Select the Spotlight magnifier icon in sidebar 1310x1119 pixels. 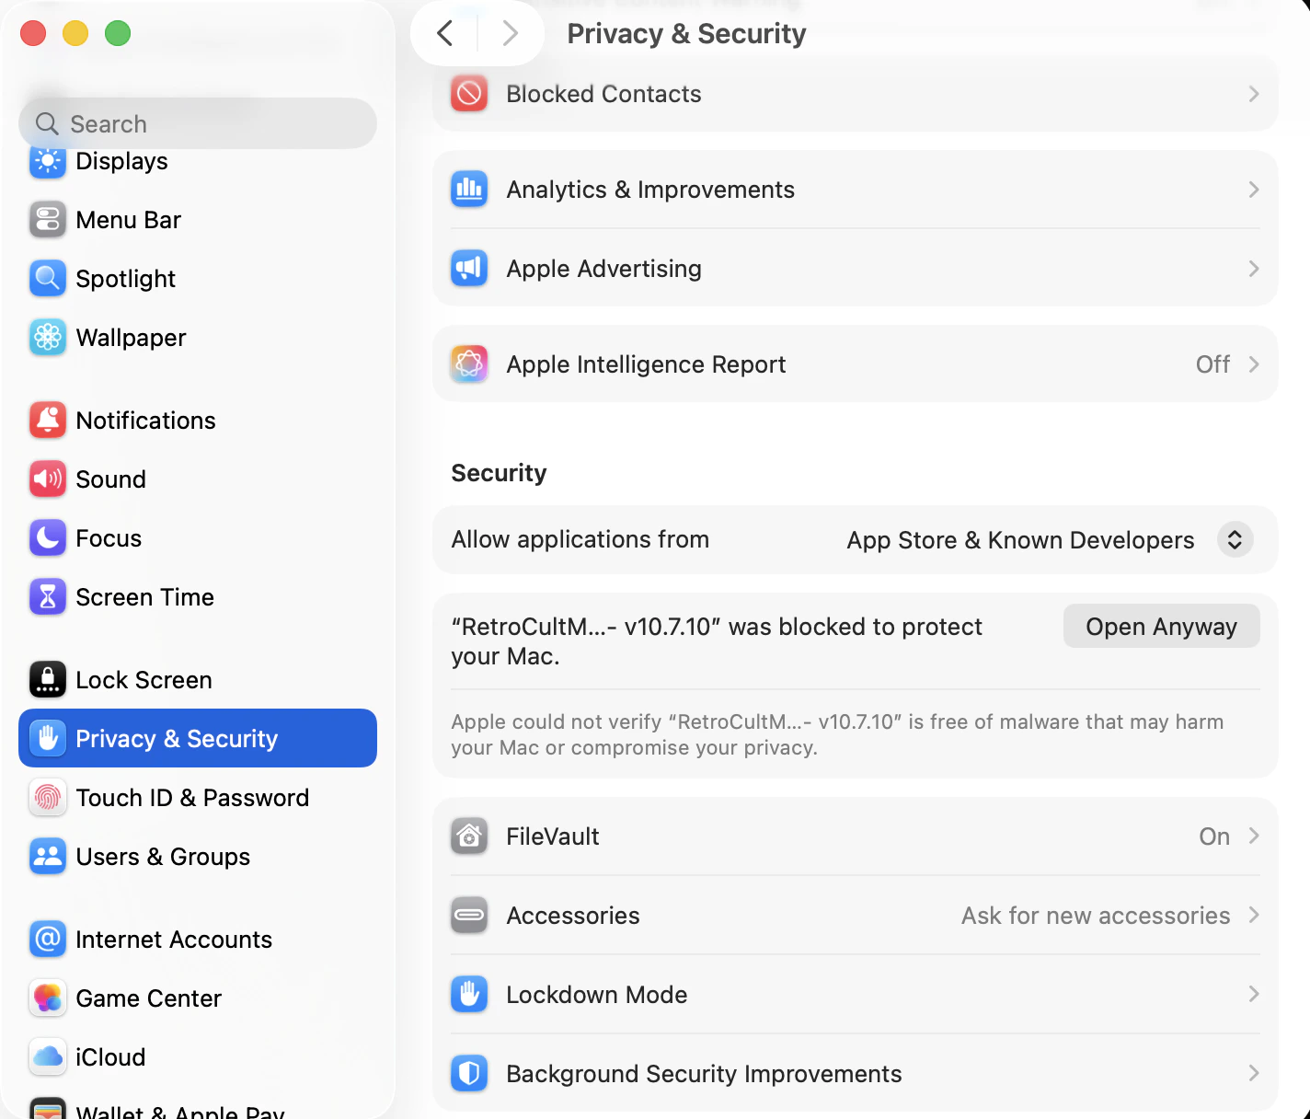(48, 279)
